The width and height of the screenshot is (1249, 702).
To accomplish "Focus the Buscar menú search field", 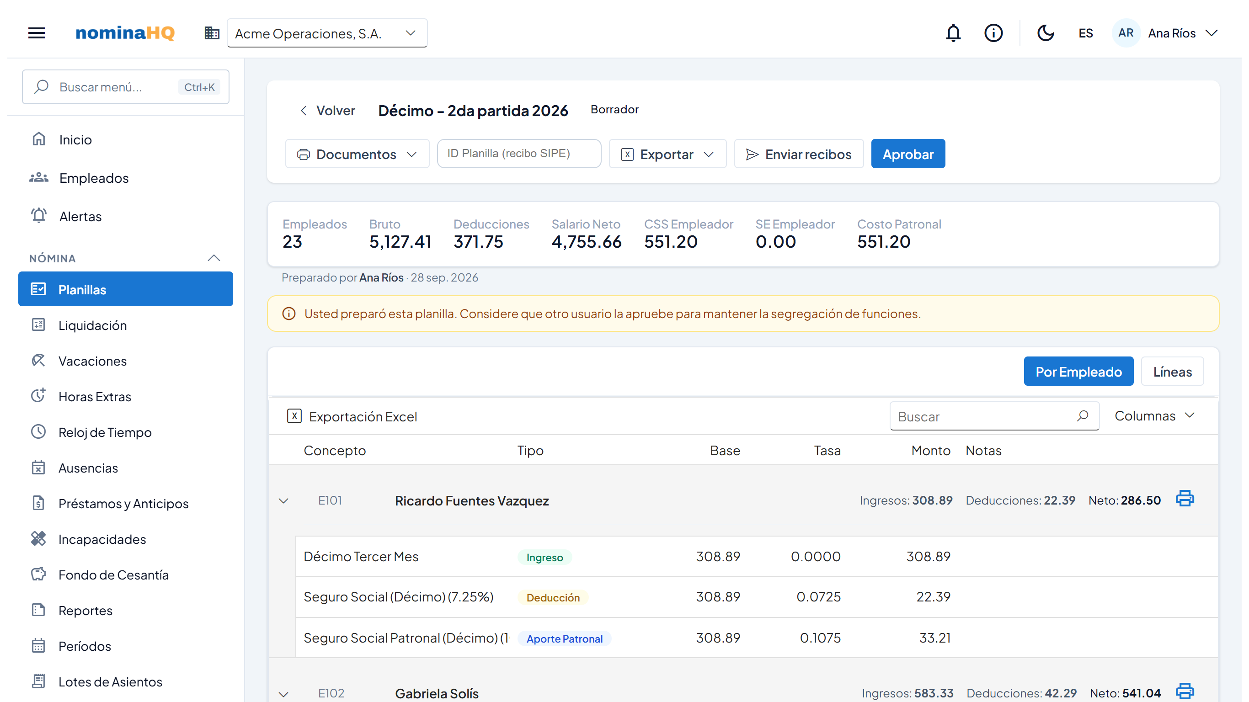I will 126,87.
